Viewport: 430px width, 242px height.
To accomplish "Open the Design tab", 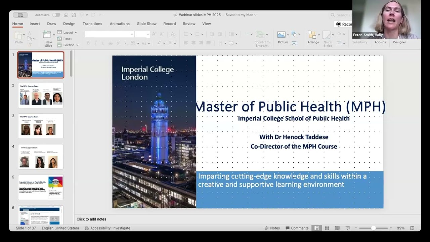I will tap(69, 24).
